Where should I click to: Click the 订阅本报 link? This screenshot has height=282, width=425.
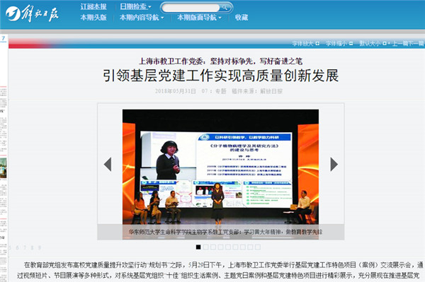click(x=93, y=6)
